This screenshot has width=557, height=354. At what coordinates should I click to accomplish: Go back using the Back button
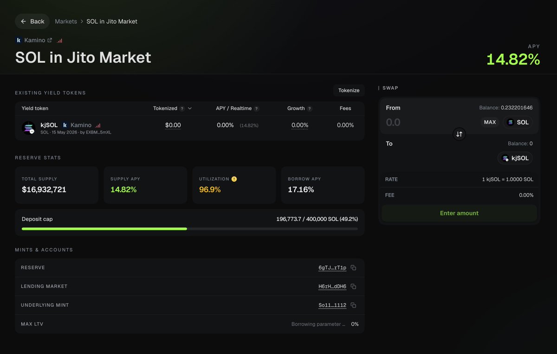tap(32, 21)
